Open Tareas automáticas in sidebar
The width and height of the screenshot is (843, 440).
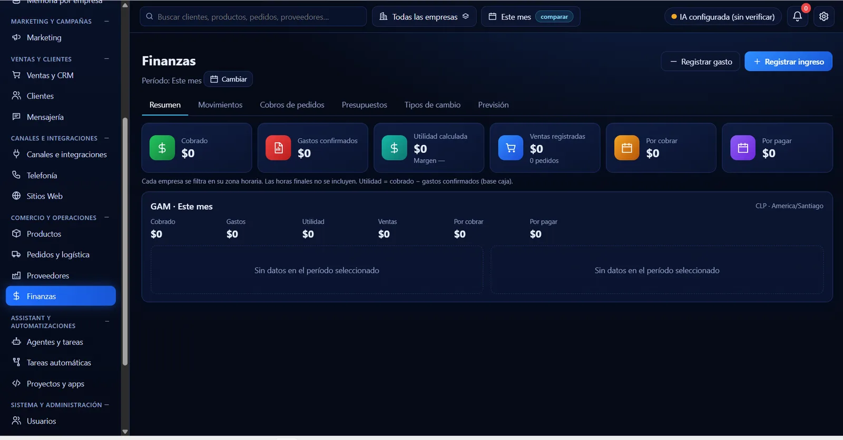61,363
